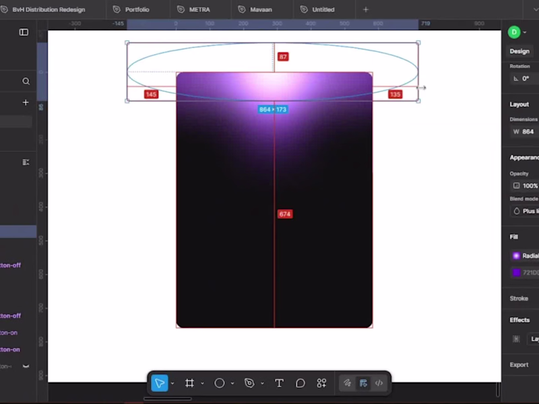Image resolution: width=539 pixels, height=404 pixels.
Task: Toggle the left sidebar panel icon
Action: coord(24,32)
